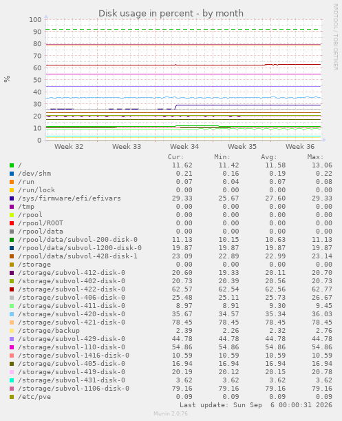Click the 29.33 current value for efivars
This screenshot has width=342, height=421.
[182, 198]
